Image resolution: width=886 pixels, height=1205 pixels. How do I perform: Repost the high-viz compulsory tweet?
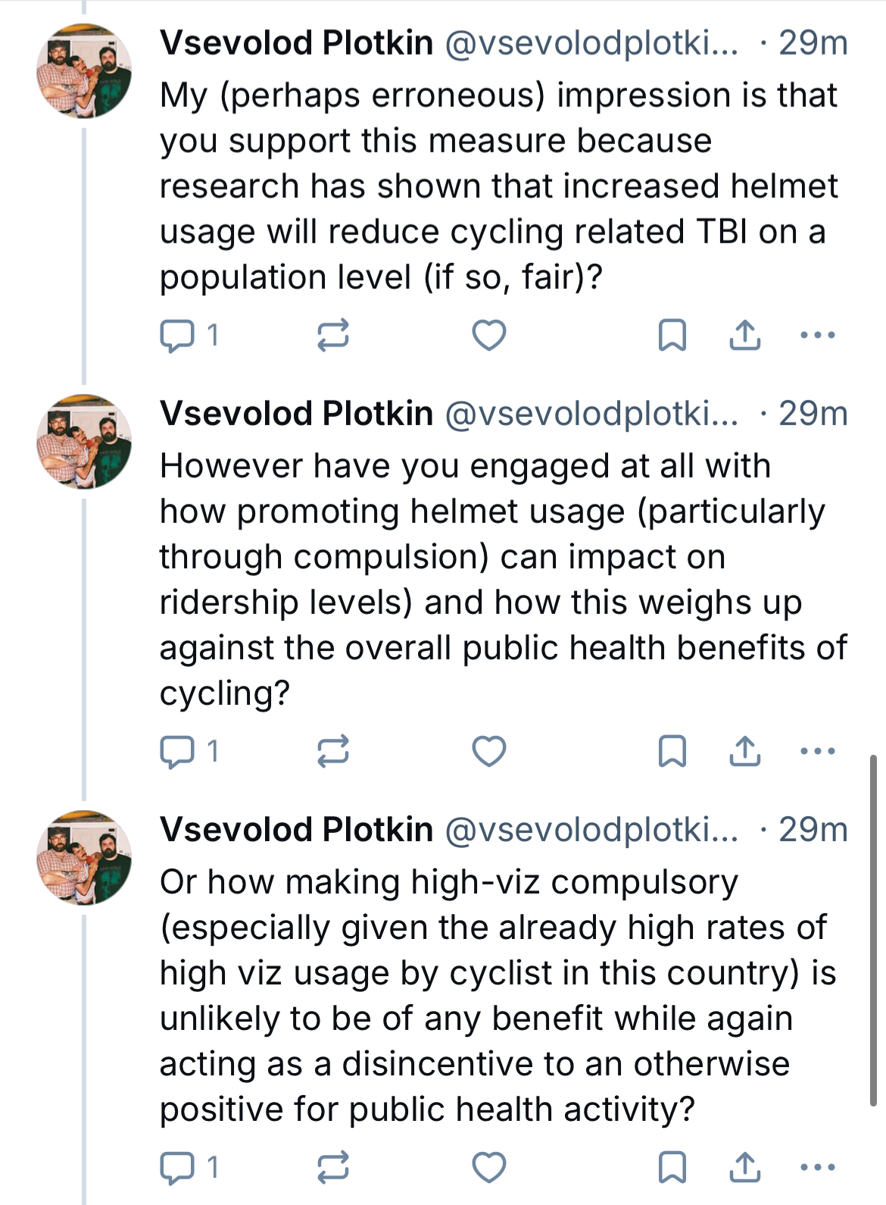[x=332, y=1167]
